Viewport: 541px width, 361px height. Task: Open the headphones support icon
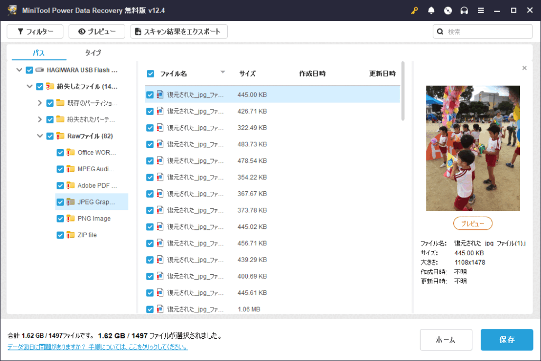coord(464,11)
